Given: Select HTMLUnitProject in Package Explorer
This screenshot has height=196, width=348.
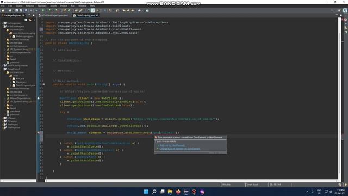Looking at the screenshot, I should click(15, 27).
